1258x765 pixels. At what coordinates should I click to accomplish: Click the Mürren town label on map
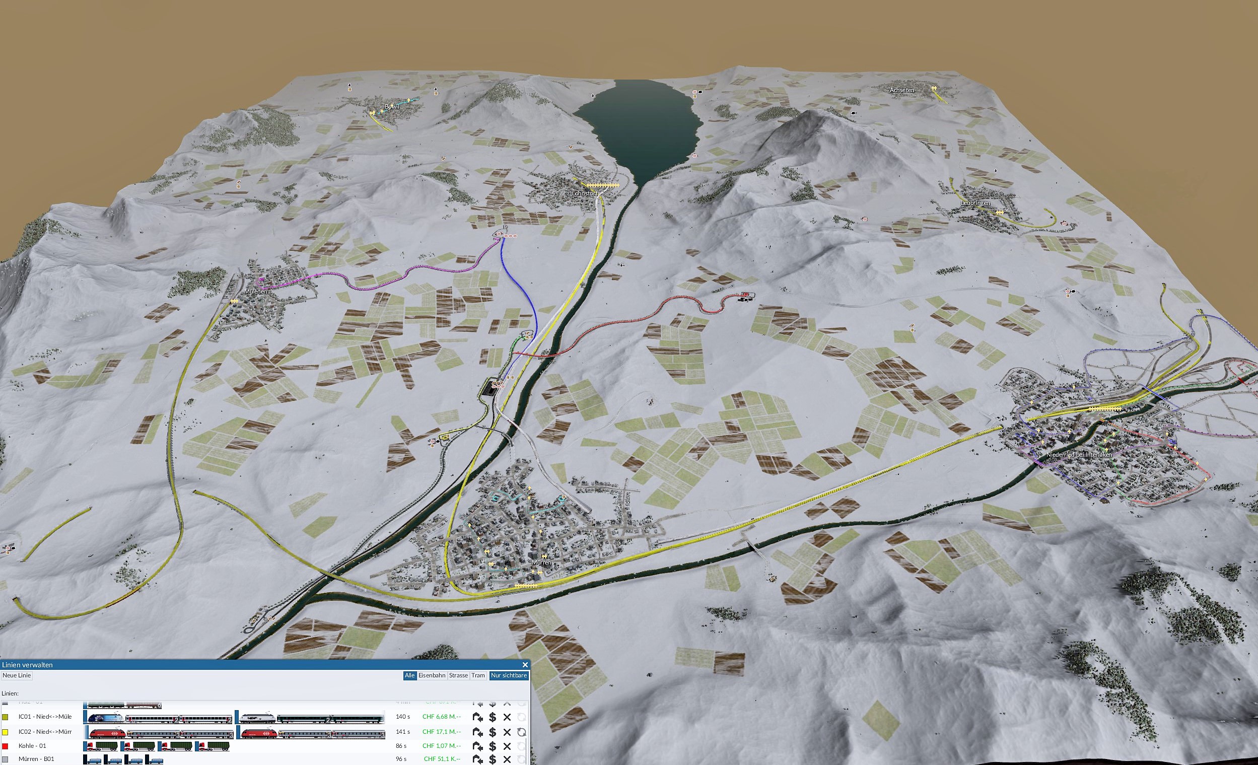[x=541, y=562]
